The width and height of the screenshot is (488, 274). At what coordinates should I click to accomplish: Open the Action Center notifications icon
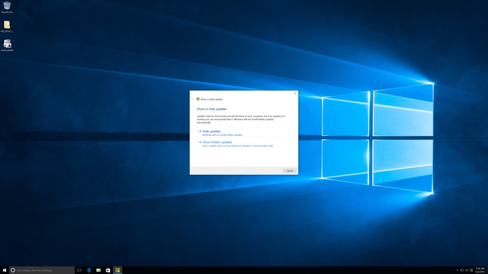click(x=472, y=270)
